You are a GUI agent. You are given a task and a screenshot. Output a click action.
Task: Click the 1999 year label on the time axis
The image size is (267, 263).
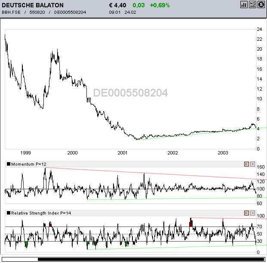coord(25,153)
